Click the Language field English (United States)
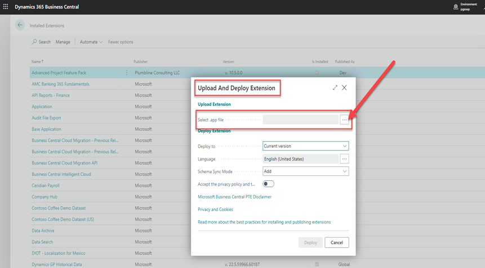Screen dimensions: 485x268 click(x=300, y=159)
